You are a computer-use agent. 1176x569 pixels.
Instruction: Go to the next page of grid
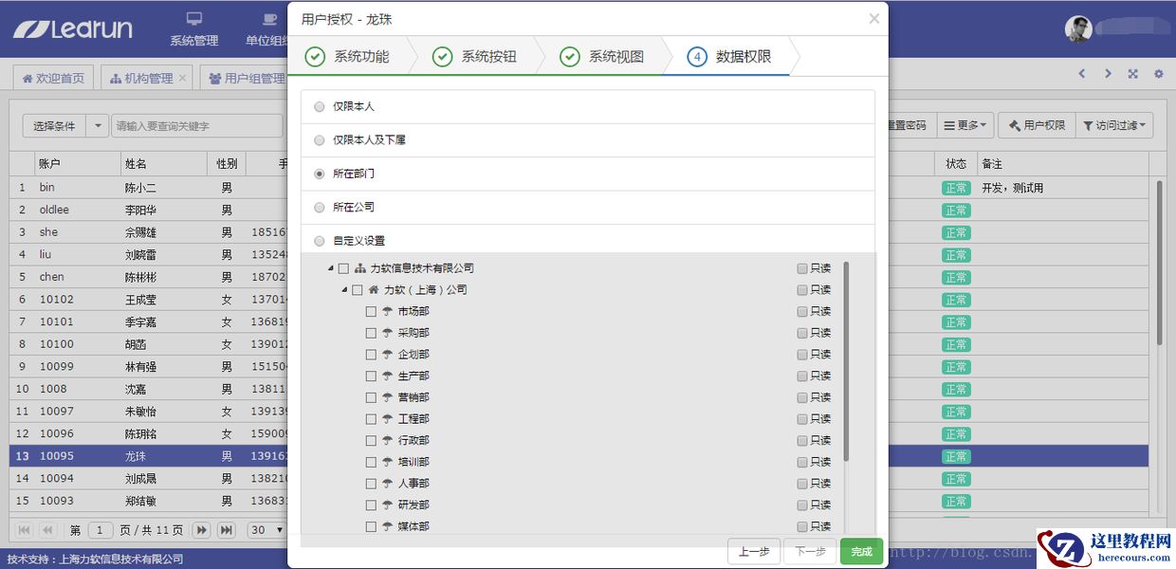(201, 530)
